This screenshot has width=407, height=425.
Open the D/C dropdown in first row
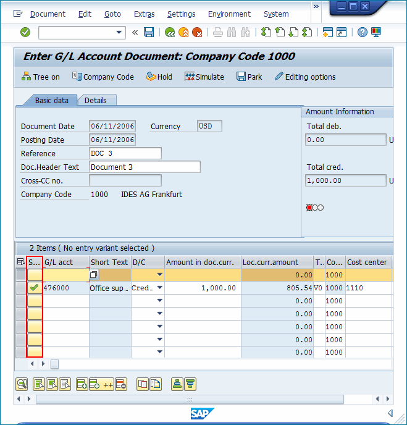click(x=160, y=275)
